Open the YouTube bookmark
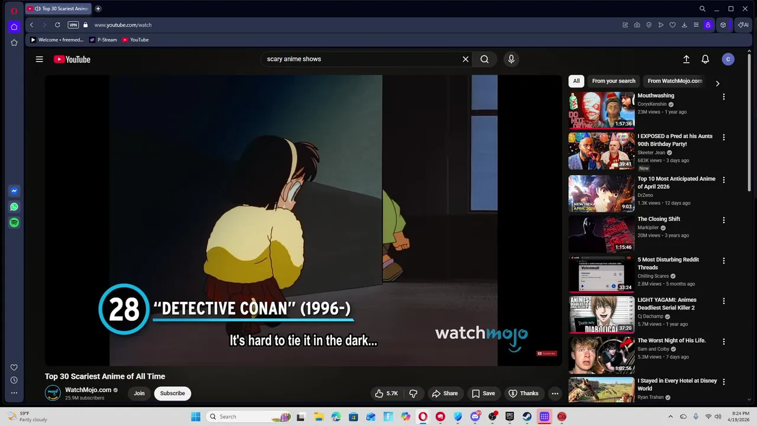757x426 pixels. (135, 40)
